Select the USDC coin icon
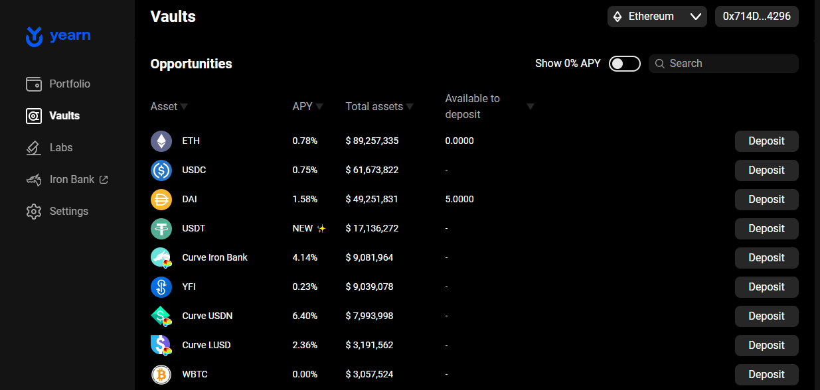Viewport: 820px width, 390px height. click(x=161, y=170)
